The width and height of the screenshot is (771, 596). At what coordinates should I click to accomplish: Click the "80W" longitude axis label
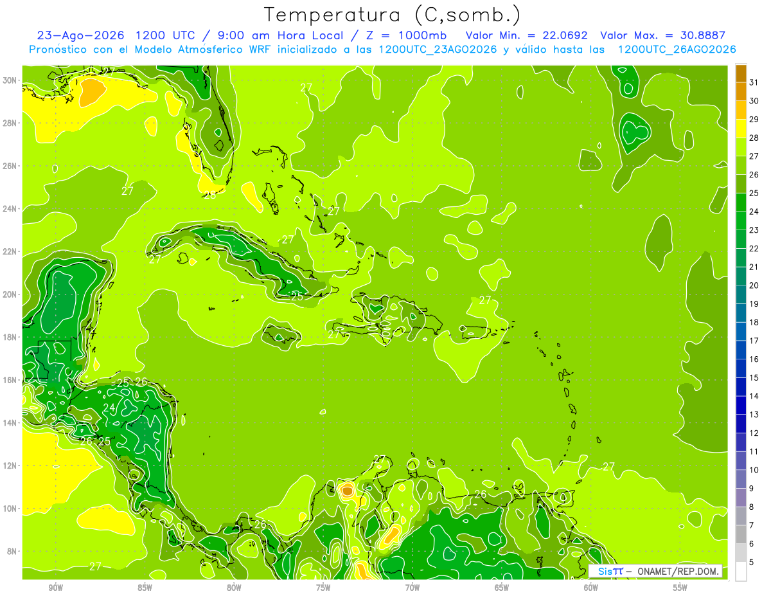[x=234, y=588]
